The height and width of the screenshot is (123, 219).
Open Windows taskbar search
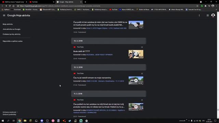8,121
